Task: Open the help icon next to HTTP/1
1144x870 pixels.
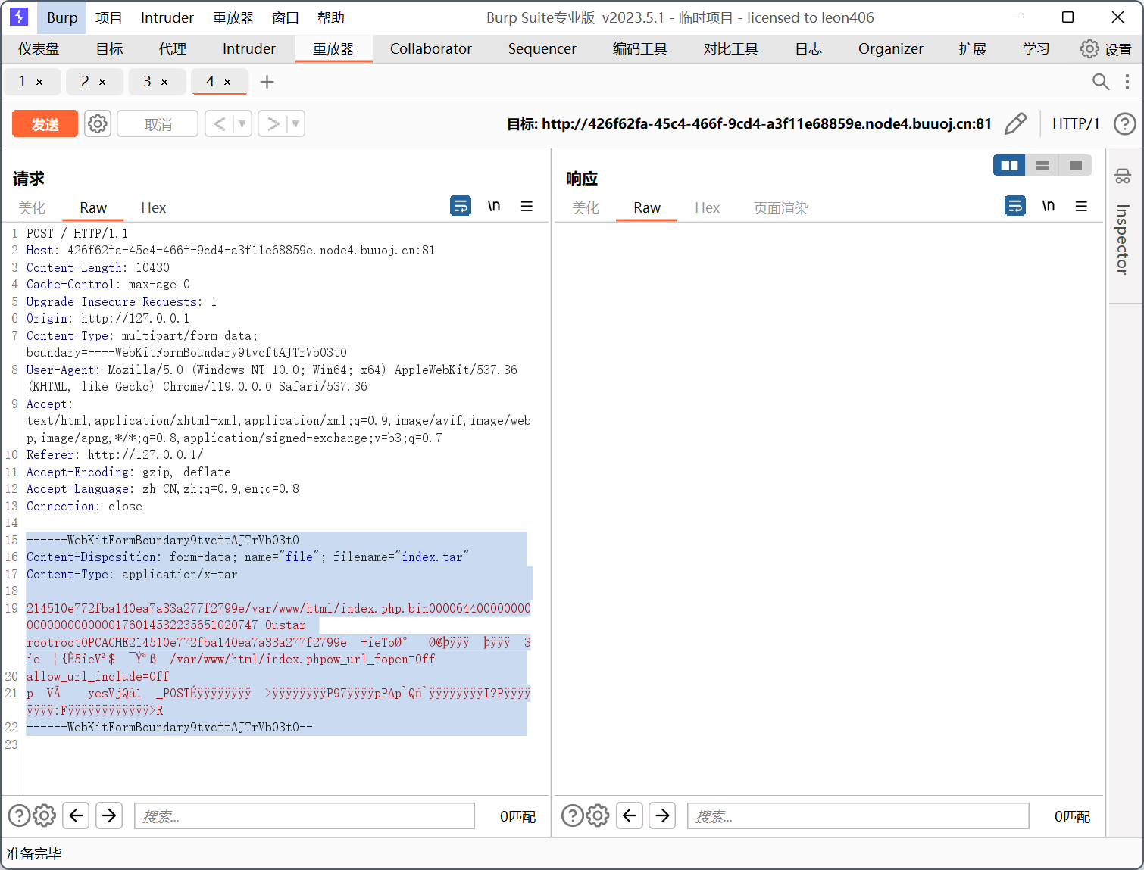Action: click(x=1124, y=123)
